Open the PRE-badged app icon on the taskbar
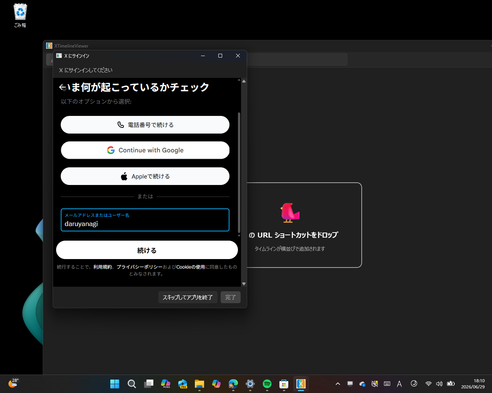Screen dimensions: 492x393 [x=183, y=384]
